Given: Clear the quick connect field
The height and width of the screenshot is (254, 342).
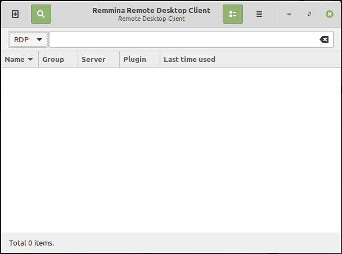Looking at the screenshot, I should (x=324, y=39).
